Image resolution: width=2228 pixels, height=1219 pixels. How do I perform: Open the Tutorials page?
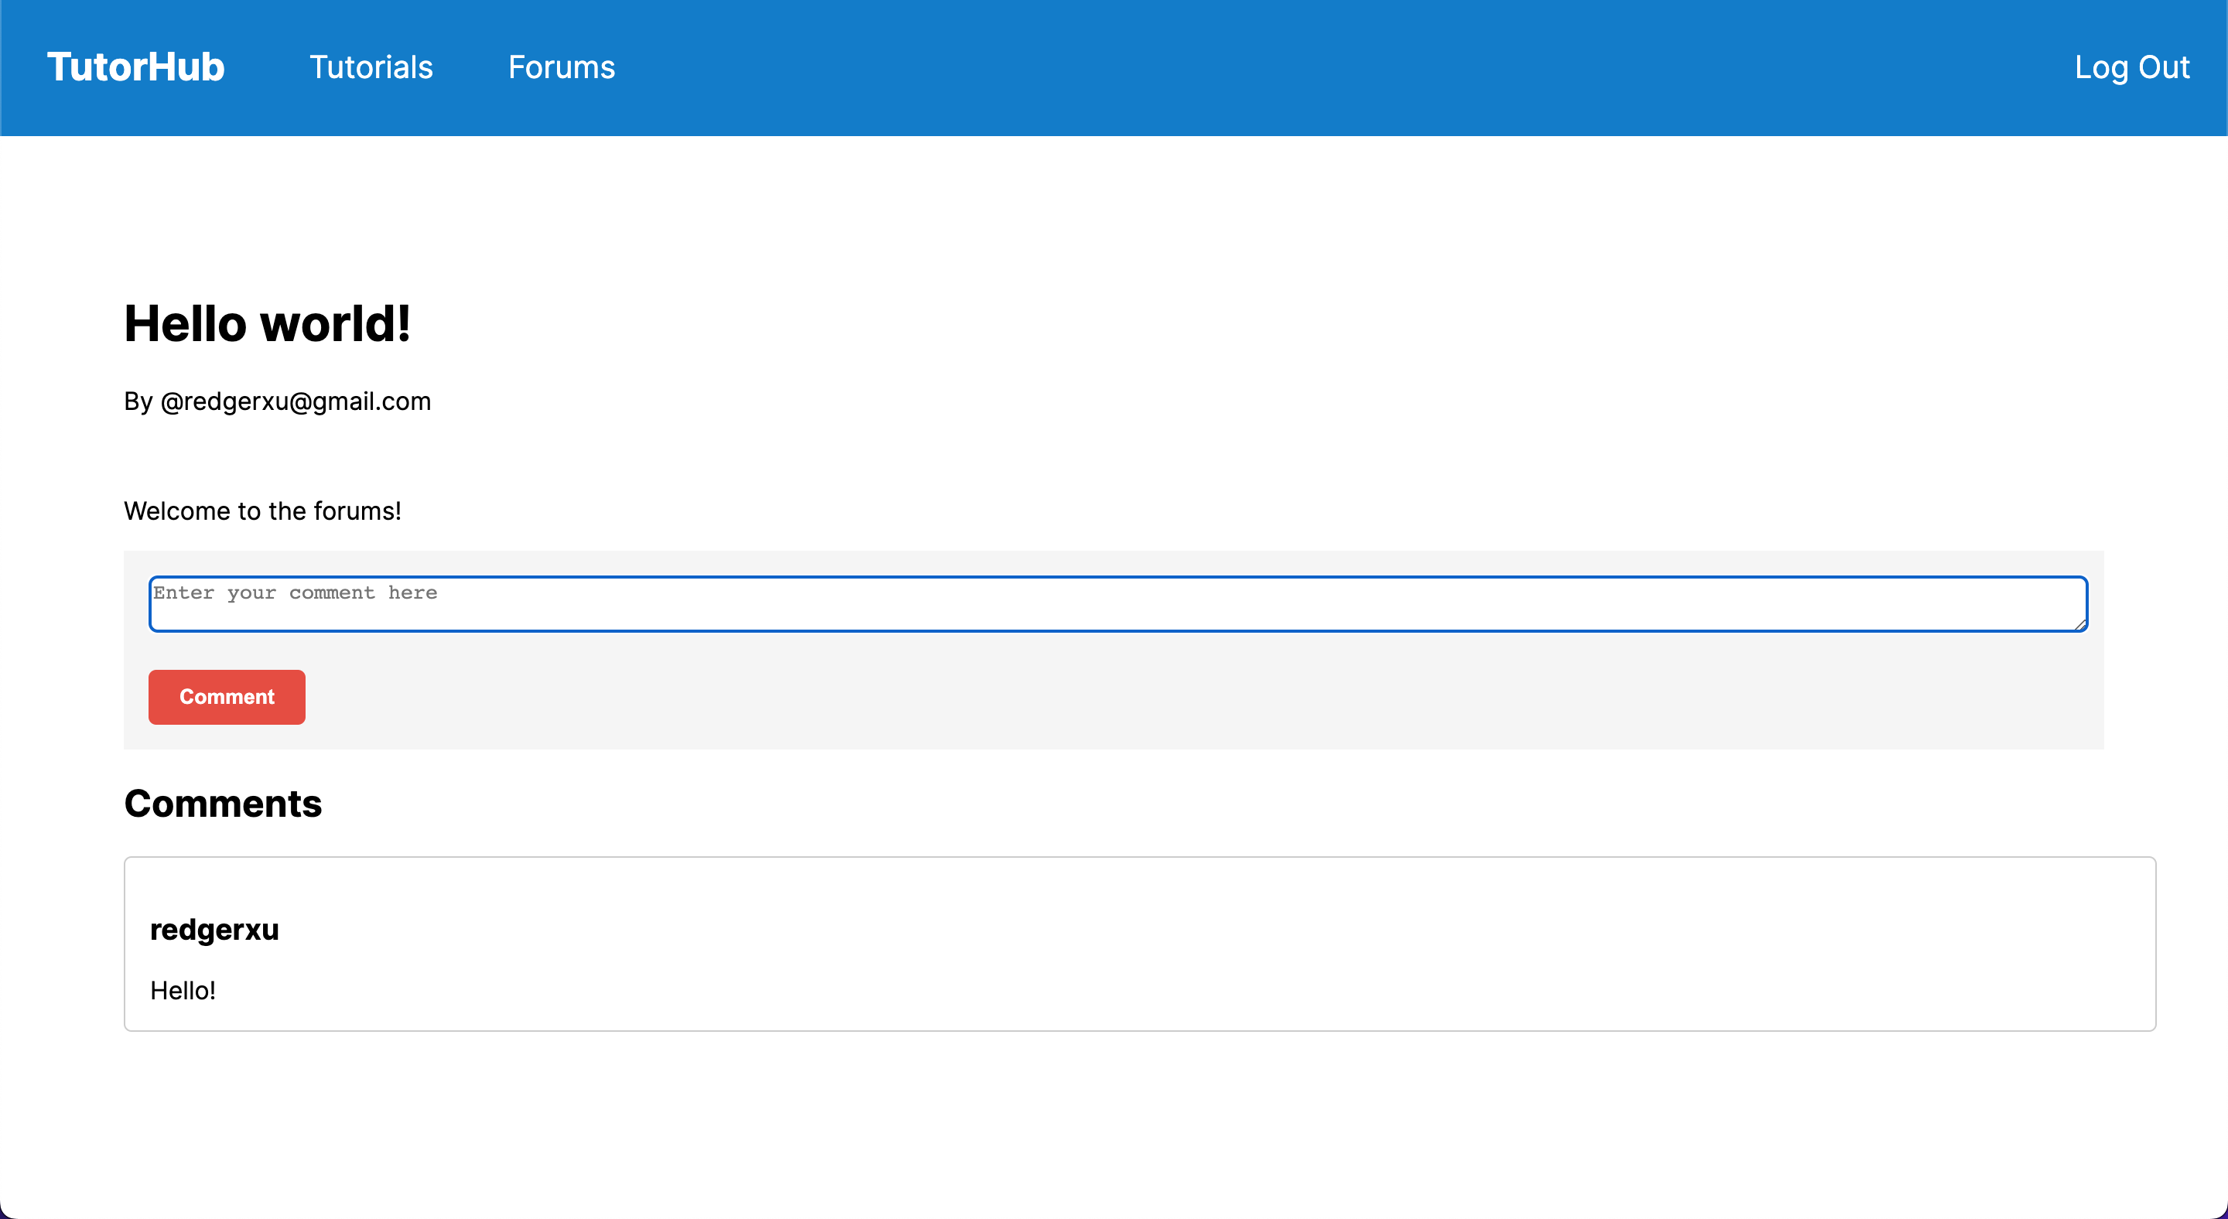click(x=371, y=67)
